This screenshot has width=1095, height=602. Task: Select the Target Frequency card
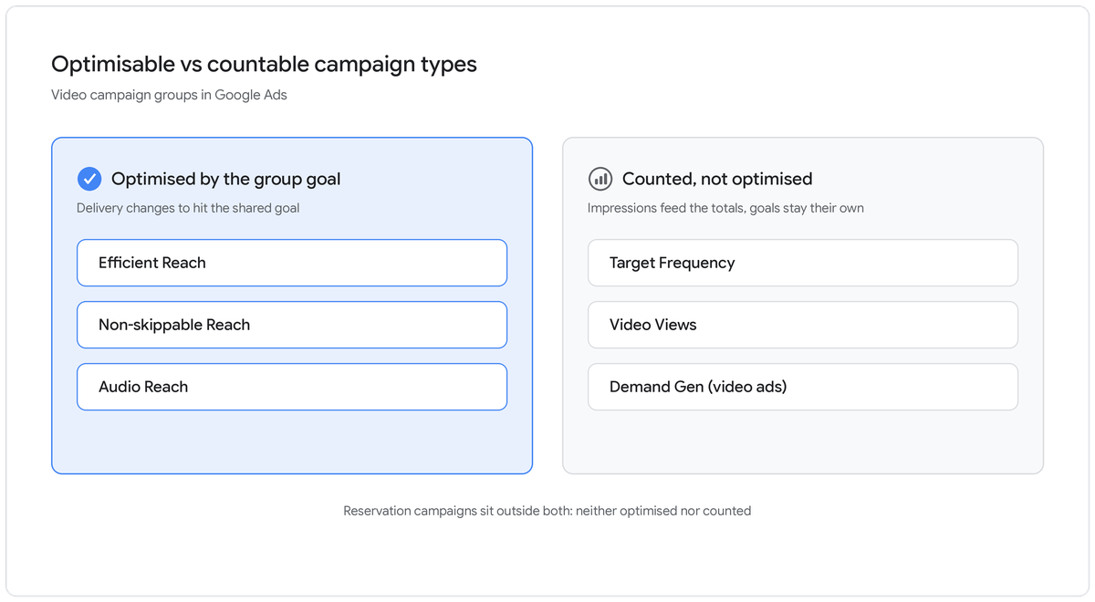(x=803, y=263)
